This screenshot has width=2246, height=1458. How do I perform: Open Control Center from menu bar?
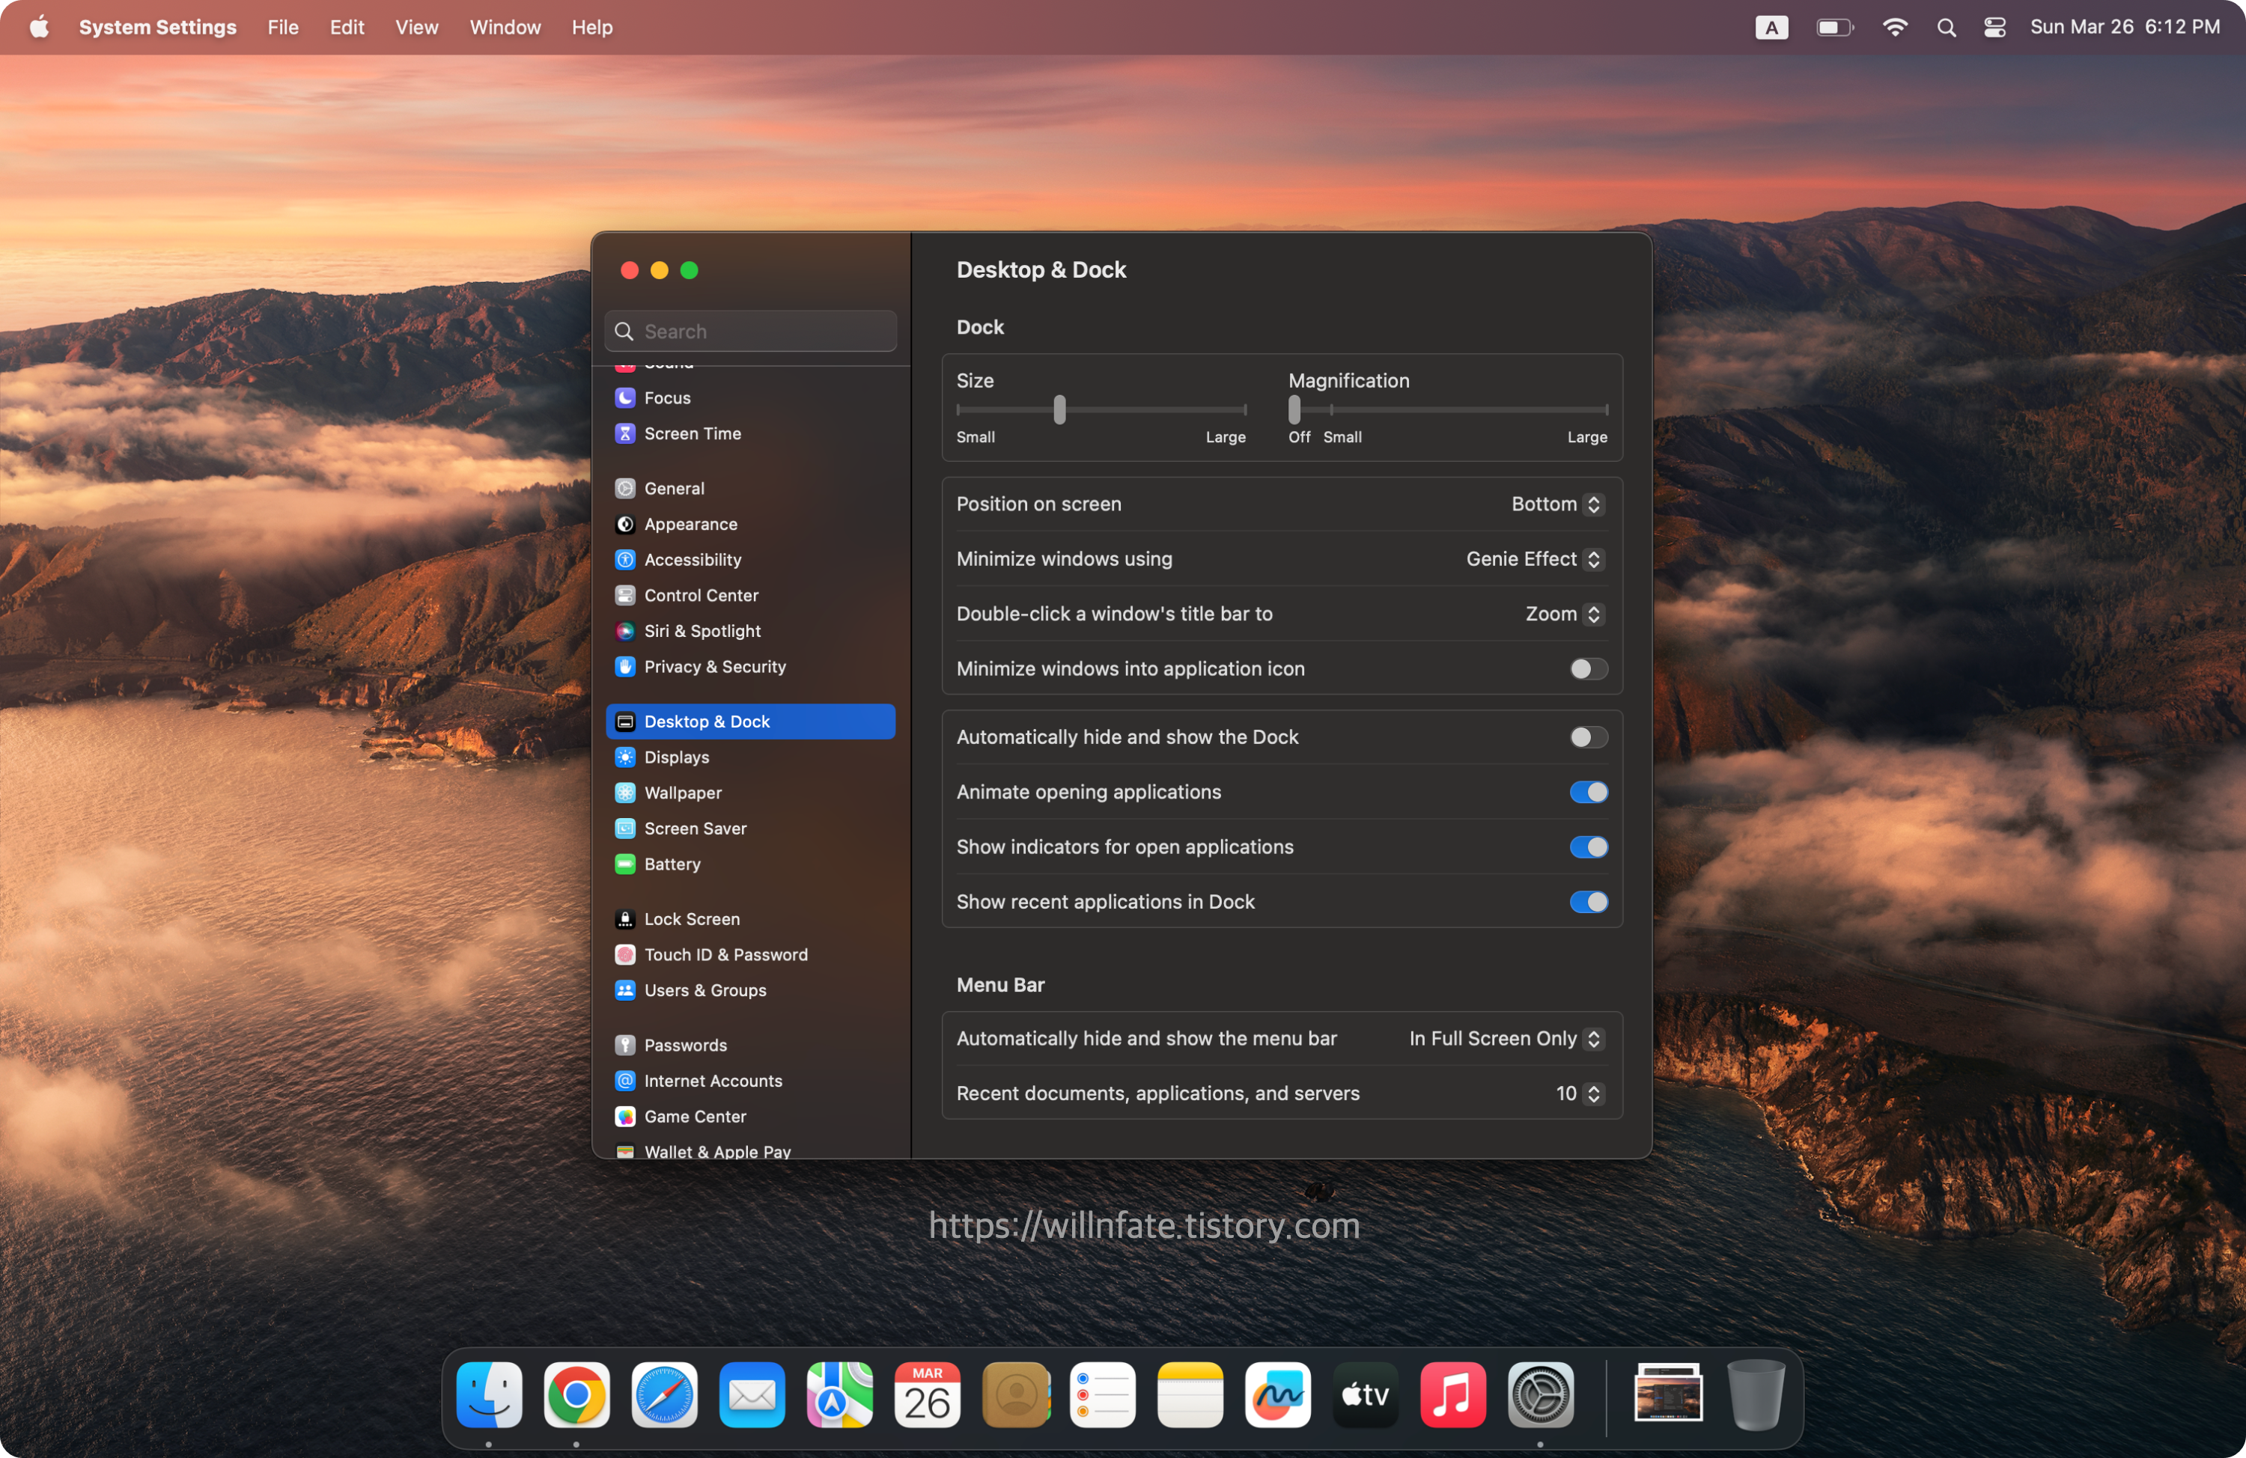click(1994, 28)
